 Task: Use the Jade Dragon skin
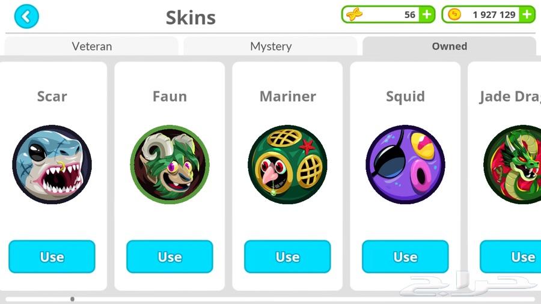(510, 257)
